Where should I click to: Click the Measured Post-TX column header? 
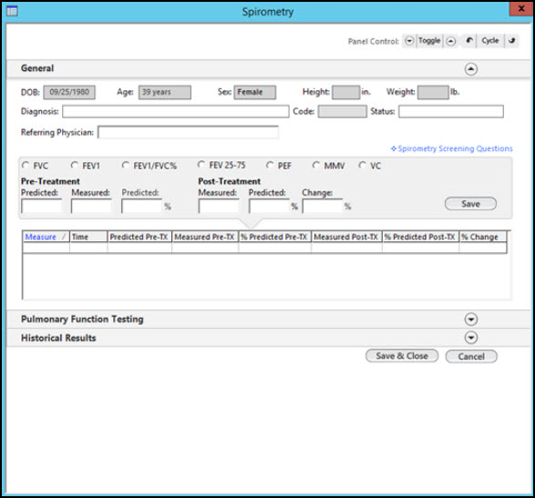346,237
